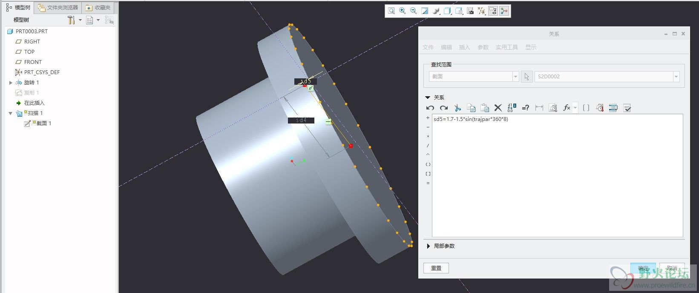Insert multiply operator from side column
The height and width of the screenshot is (293, 699).
tap(428, 137)
